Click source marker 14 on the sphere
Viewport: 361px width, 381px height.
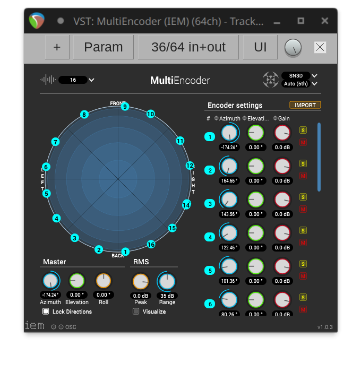186,205
